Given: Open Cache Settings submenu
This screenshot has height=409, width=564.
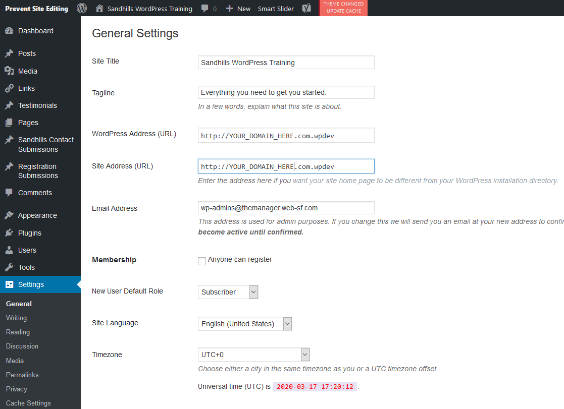Looking at the screenshot, I should click(28, 403).
